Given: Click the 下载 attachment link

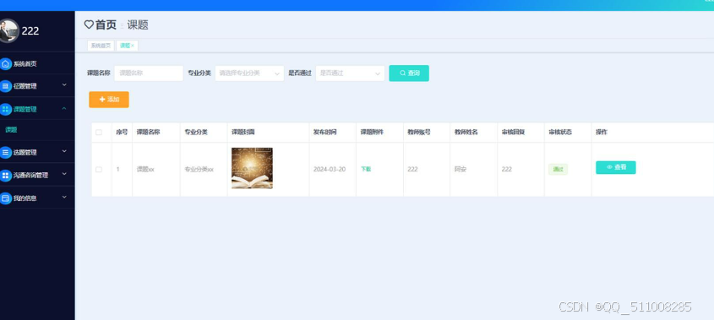Looking at the screenshot, I should [366, 170].
